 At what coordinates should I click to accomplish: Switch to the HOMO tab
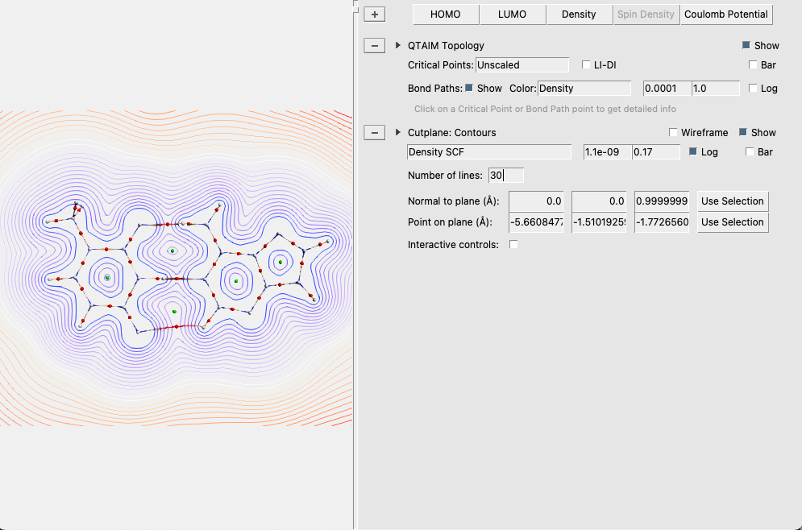[x=446, y=14]
